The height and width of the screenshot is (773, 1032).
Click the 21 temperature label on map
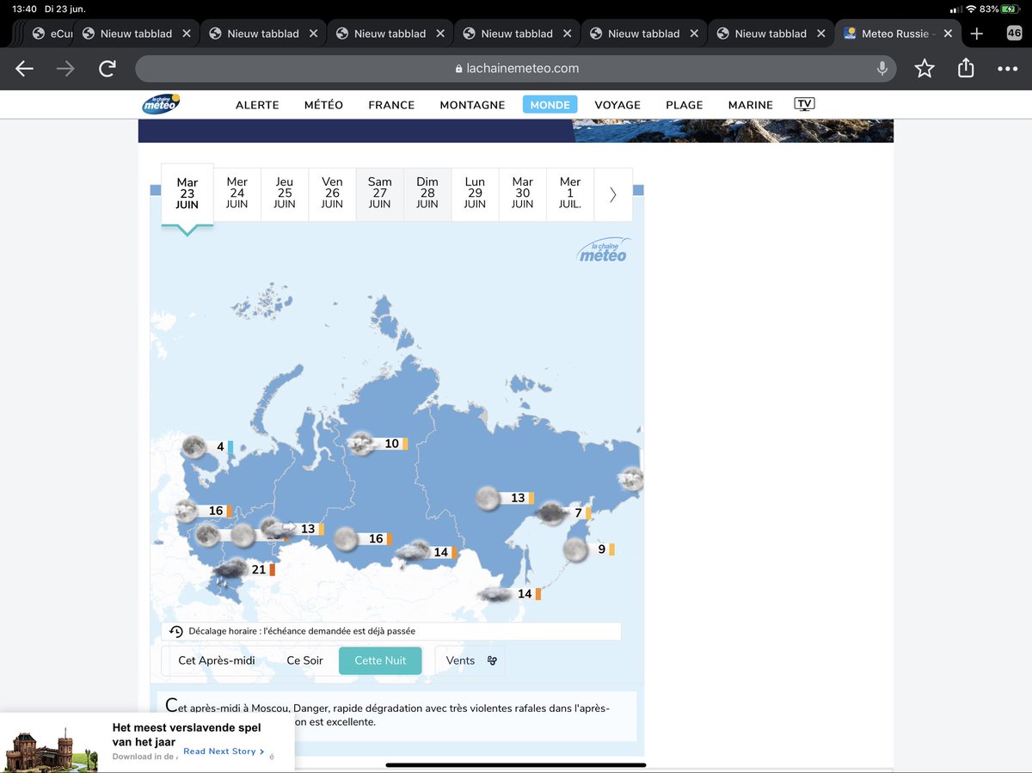click(258, 569)
